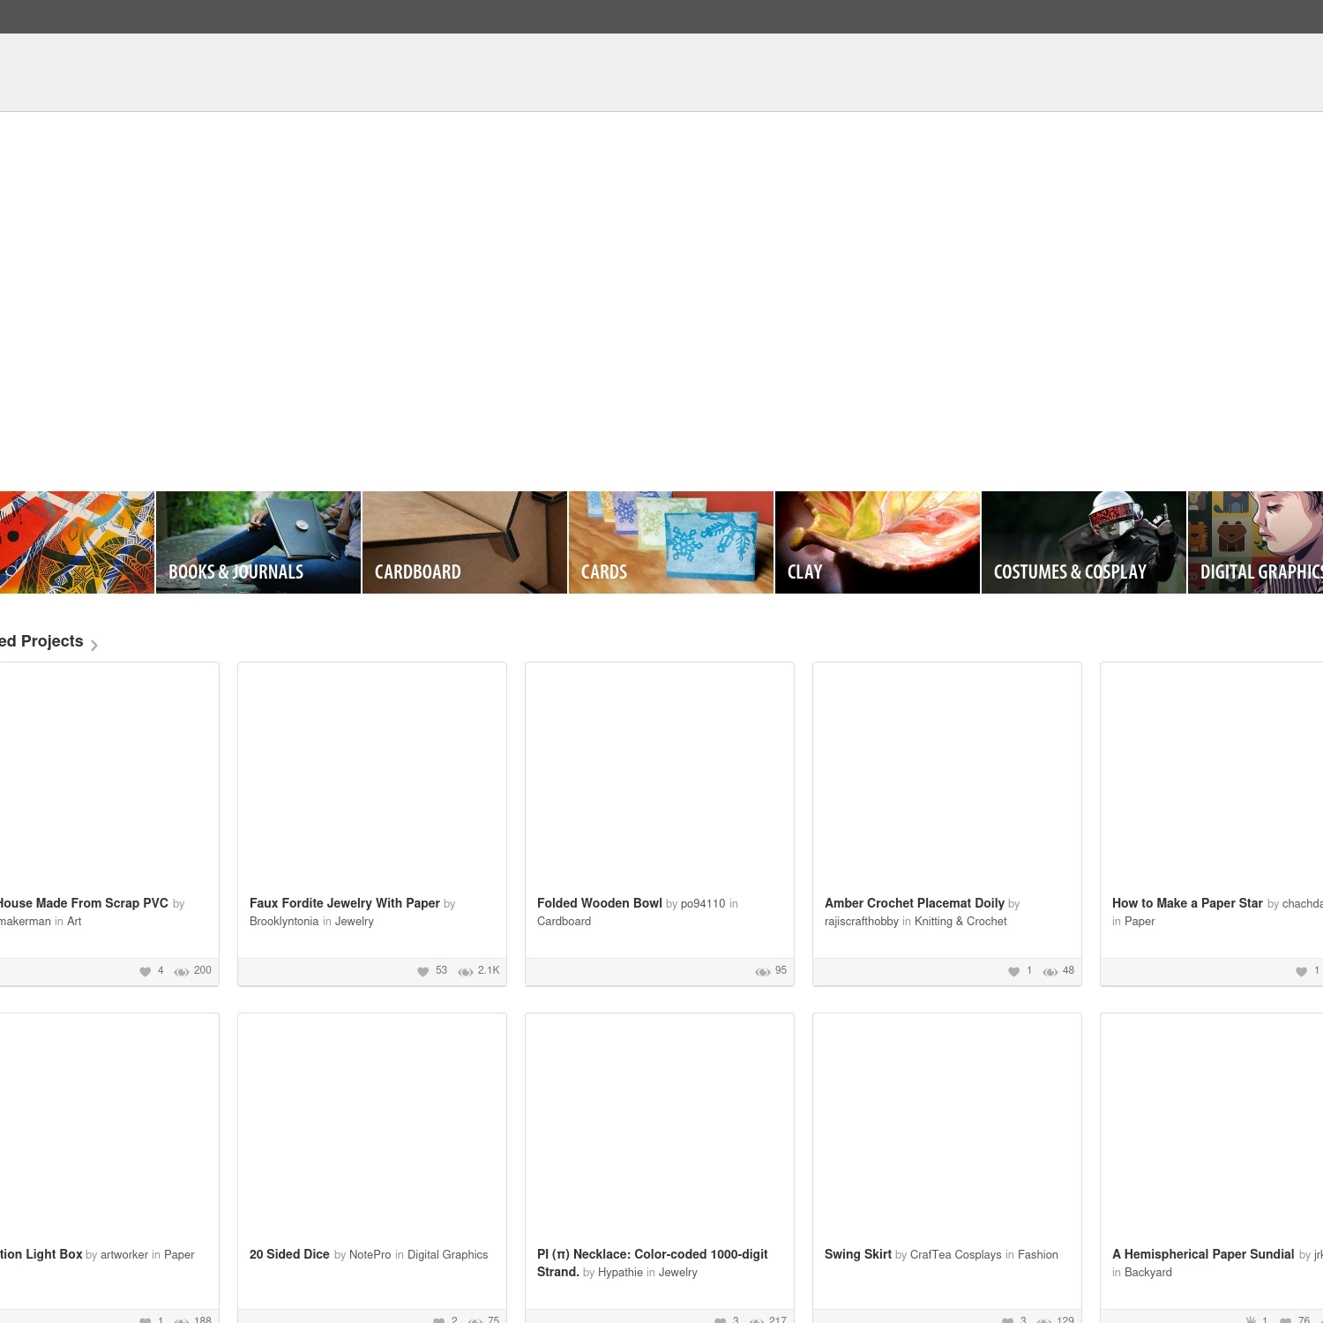Open the Cards category tile
This screenshot has width=1323, height=1323.
(671, 542)
